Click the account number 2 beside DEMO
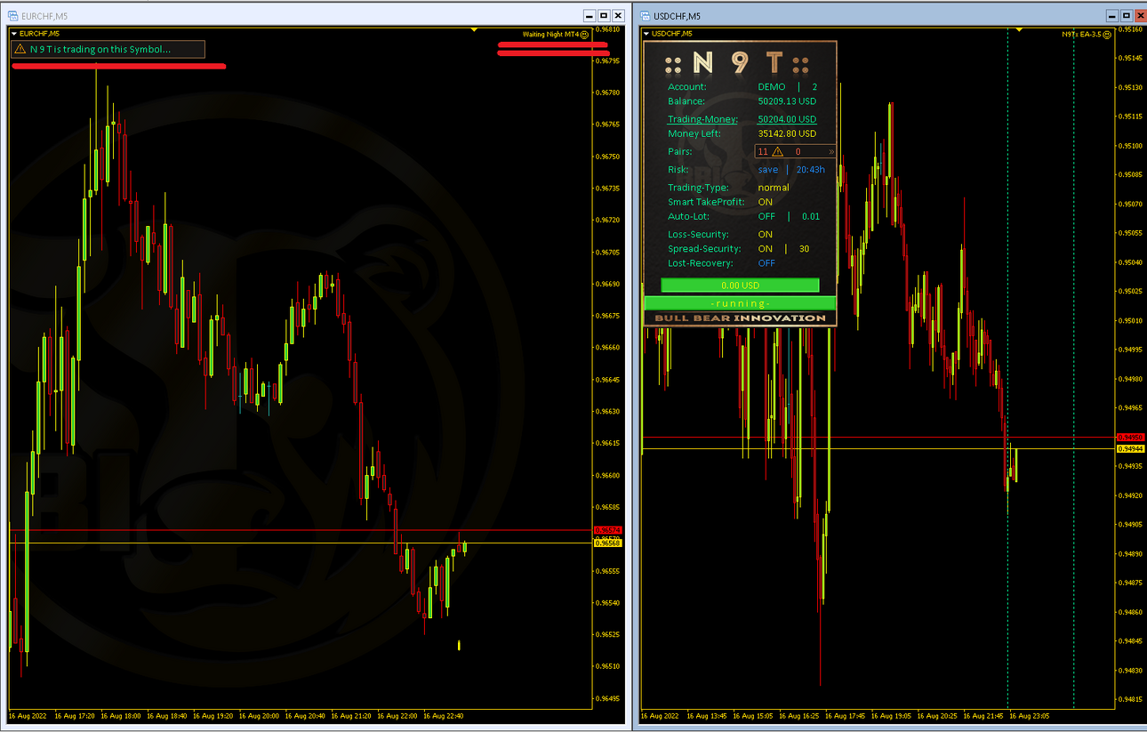The image size is (1147, 732). [x=814, y=87]
